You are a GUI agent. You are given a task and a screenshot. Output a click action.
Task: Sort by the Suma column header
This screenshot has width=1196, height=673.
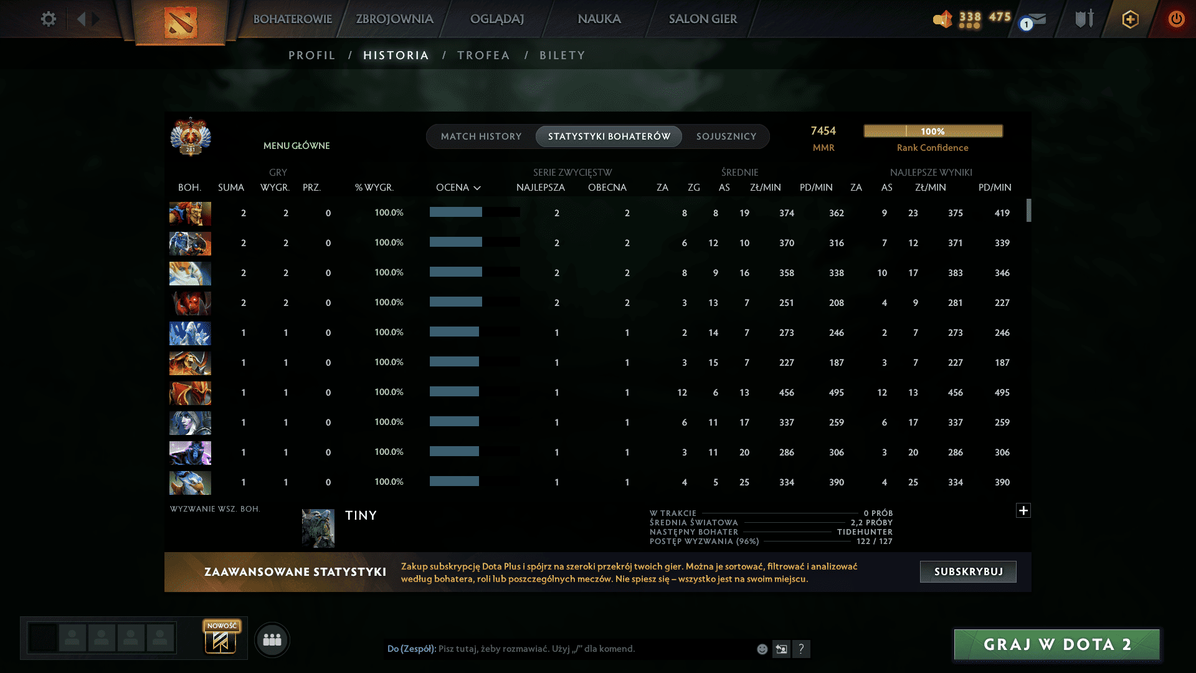pyautogui.click(x=230, y=188)
